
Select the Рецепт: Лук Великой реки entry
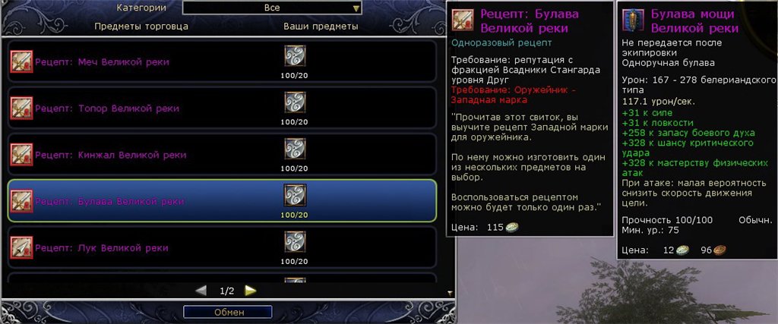[x=222, y=247]
